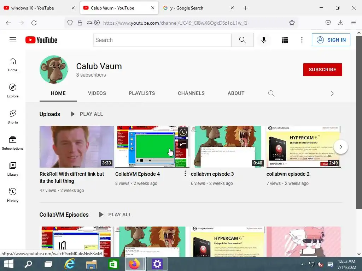Click the search magnifier button
This screenshot has height=271, width=362.
click(x=243, y=40)
